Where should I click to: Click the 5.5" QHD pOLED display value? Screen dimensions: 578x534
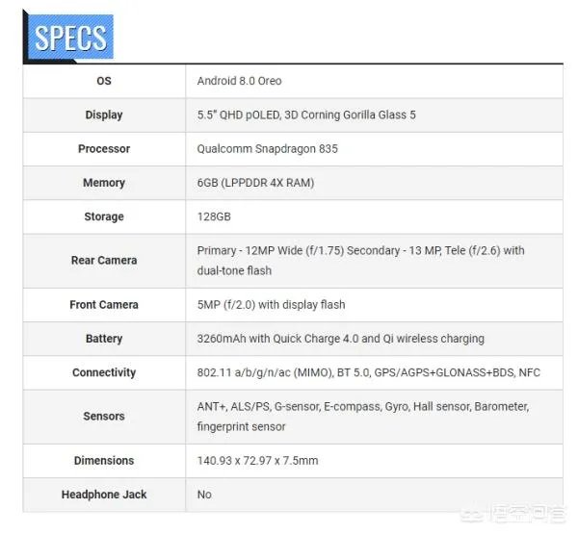coord(306,114)
